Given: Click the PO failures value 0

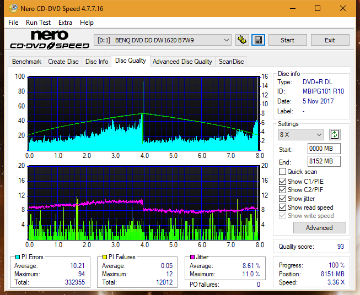Looking at the screenshot, I should (x=259, y=285).
